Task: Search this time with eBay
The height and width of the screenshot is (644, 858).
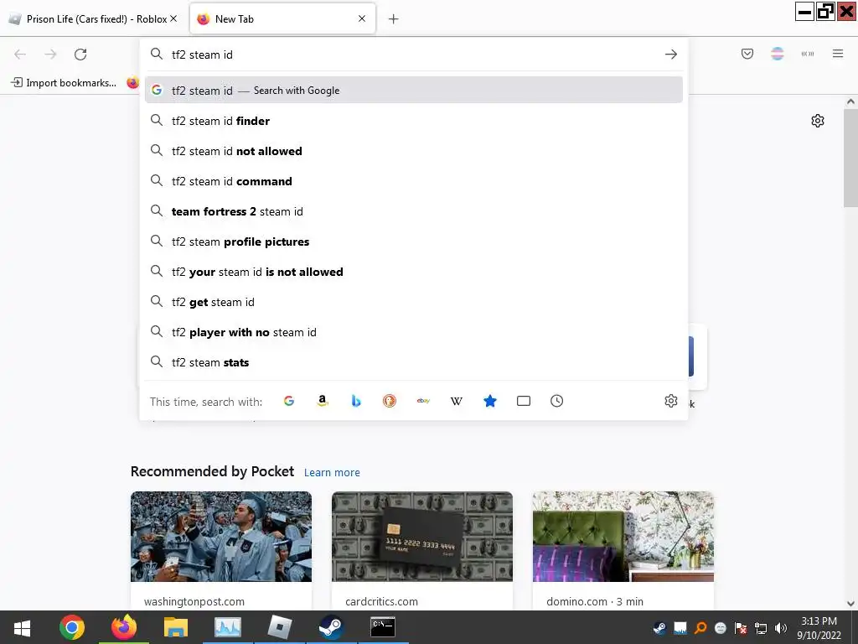Action: point(423,401)
